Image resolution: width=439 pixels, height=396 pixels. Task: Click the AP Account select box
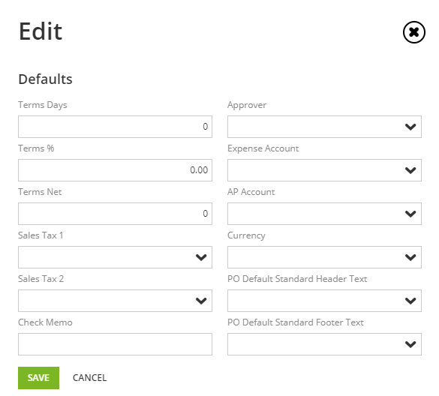[324, 214]
